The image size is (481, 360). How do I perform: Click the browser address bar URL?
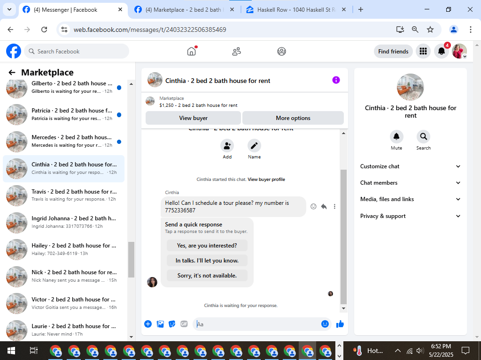[x=150, y=30]
